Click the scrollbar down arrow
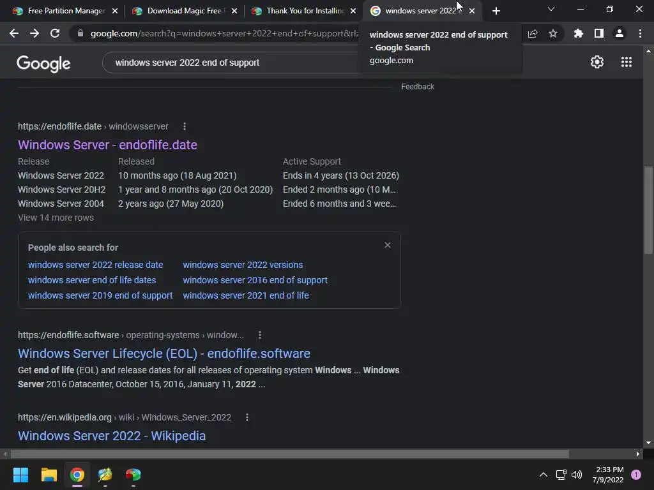 (648, 443)
